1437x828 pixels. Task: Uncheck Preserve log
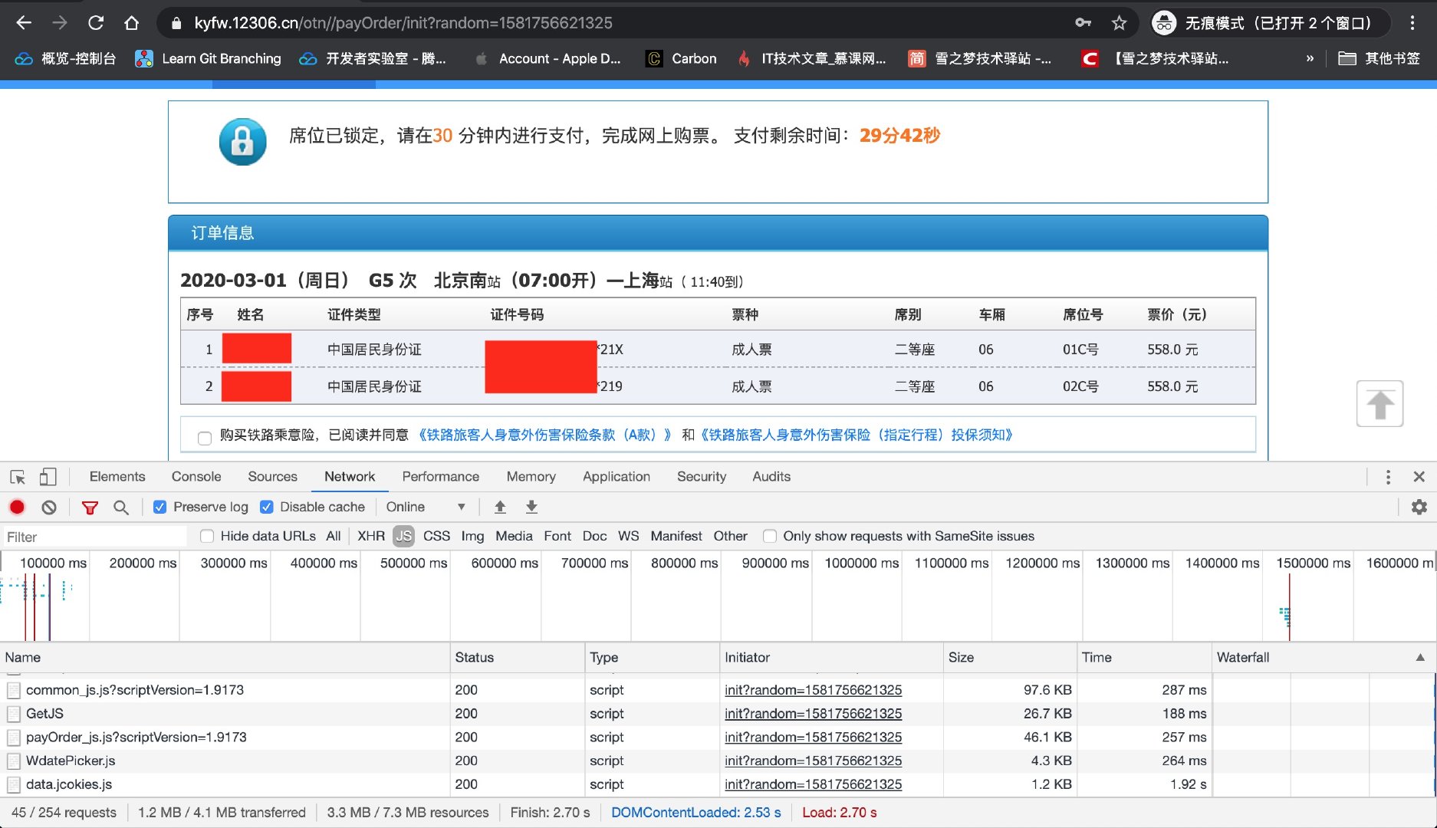pos(159,507)
